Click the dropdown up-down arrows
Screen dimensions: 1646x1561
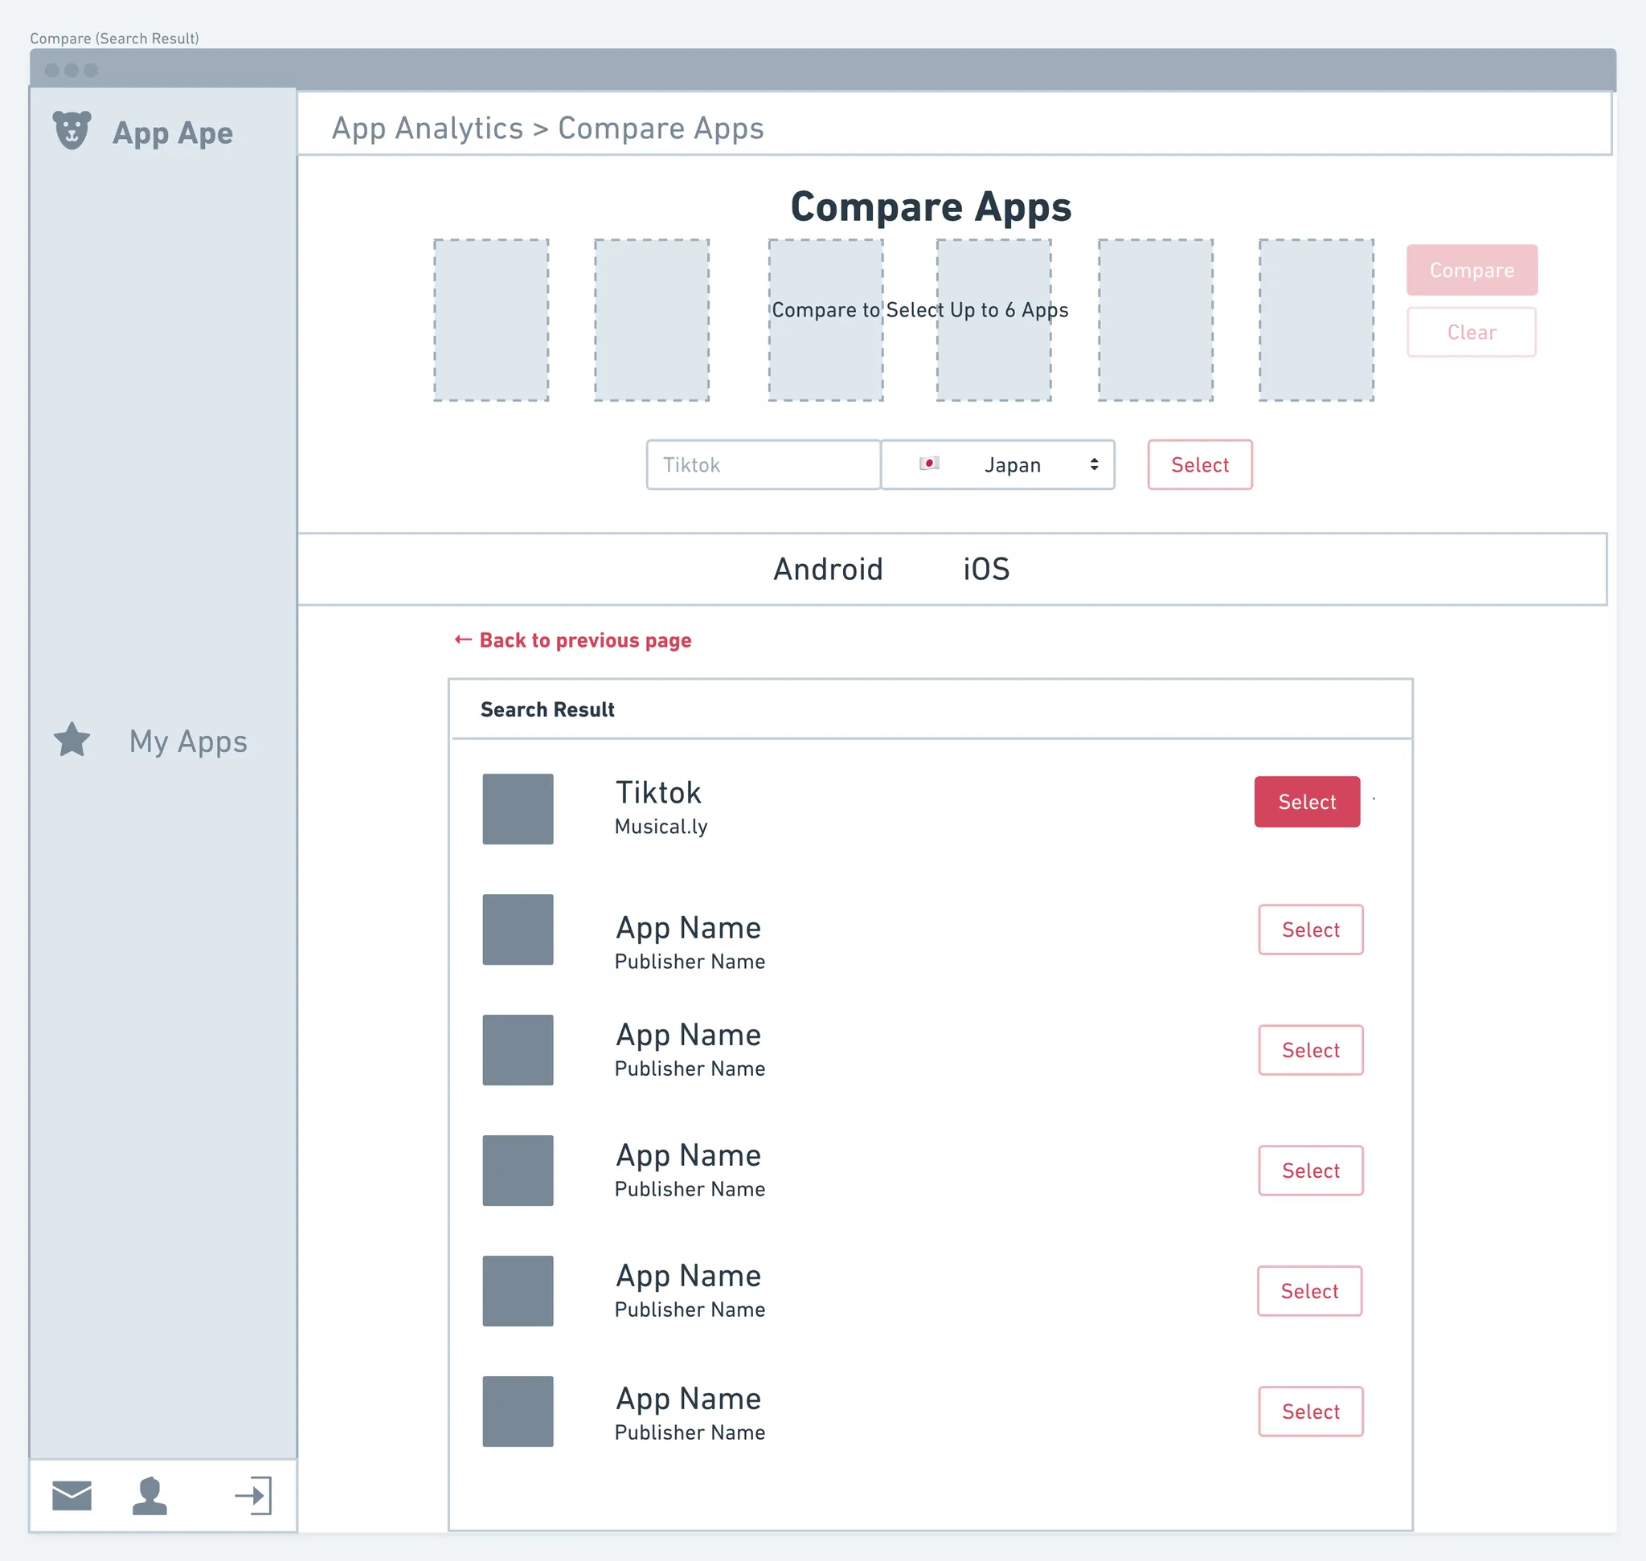[x=1094, y=464]
